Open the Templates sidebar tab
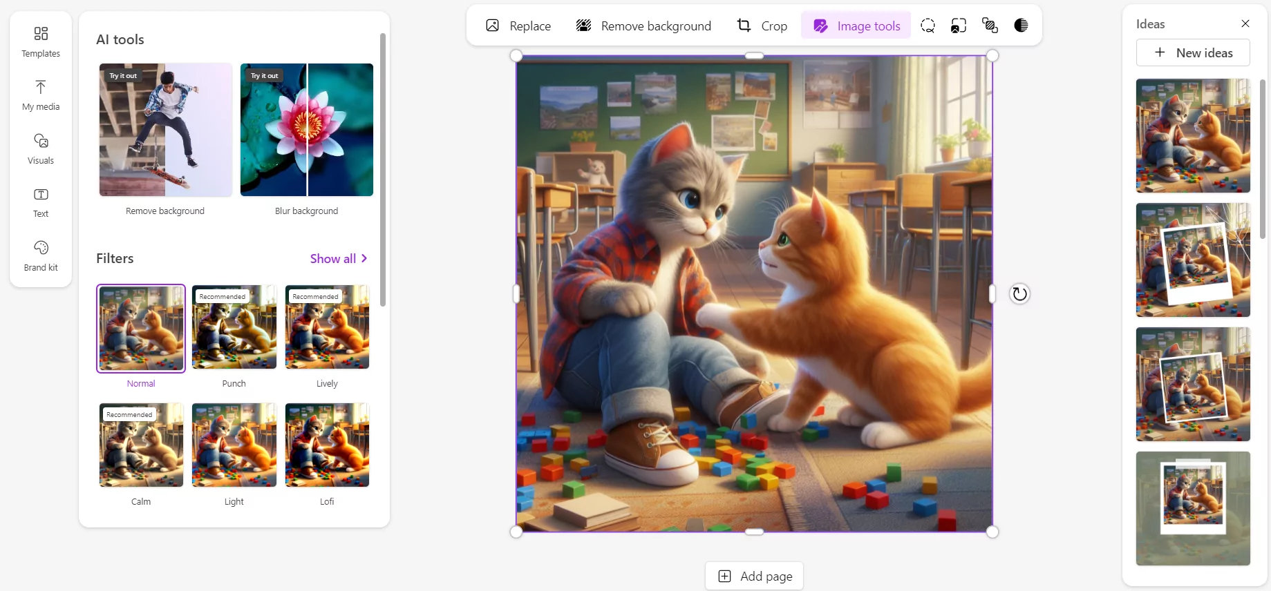Image resolution: width=1271 pixels, height=591 pixels. [41, 41]
